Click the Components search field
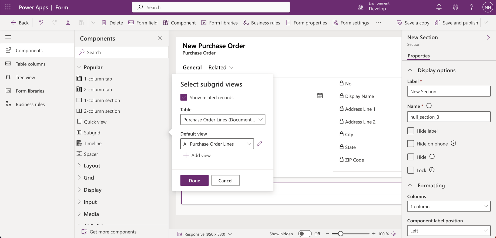The height and width of the screenshot is (238, 496). coord(122,52)
